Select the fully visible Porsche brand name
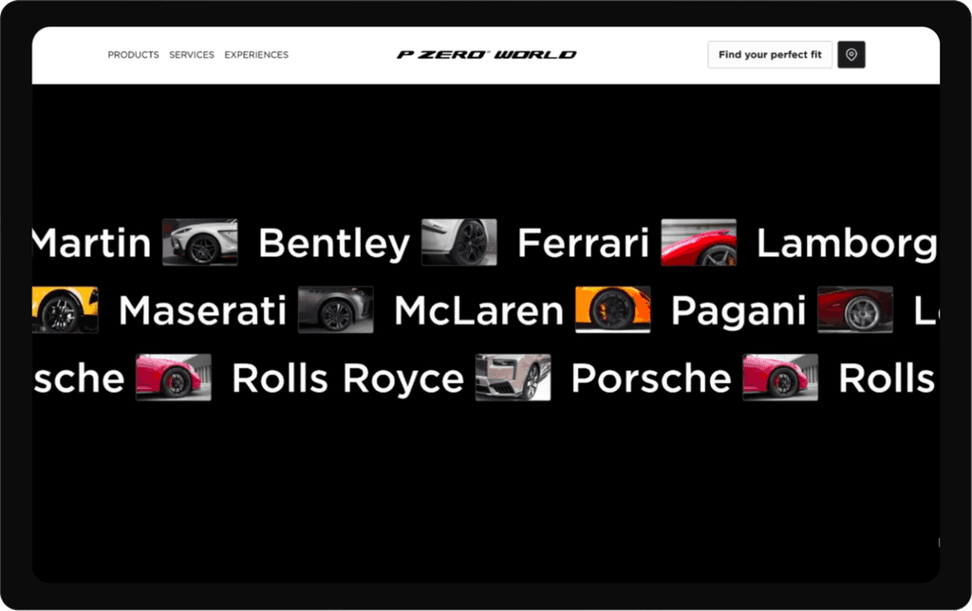The width and height of the screenshot is (972, 611). 651,378
